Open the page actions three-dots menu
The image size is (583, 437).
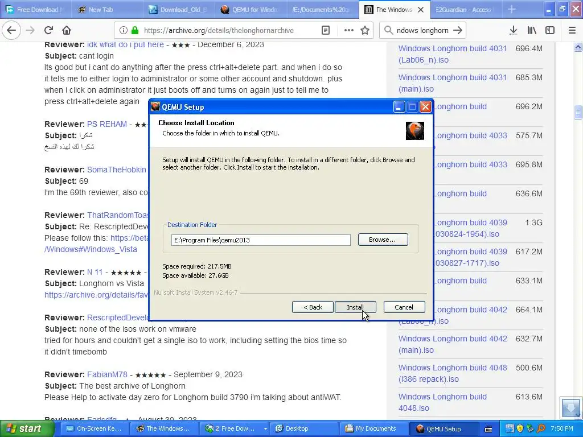pos(349,31)
